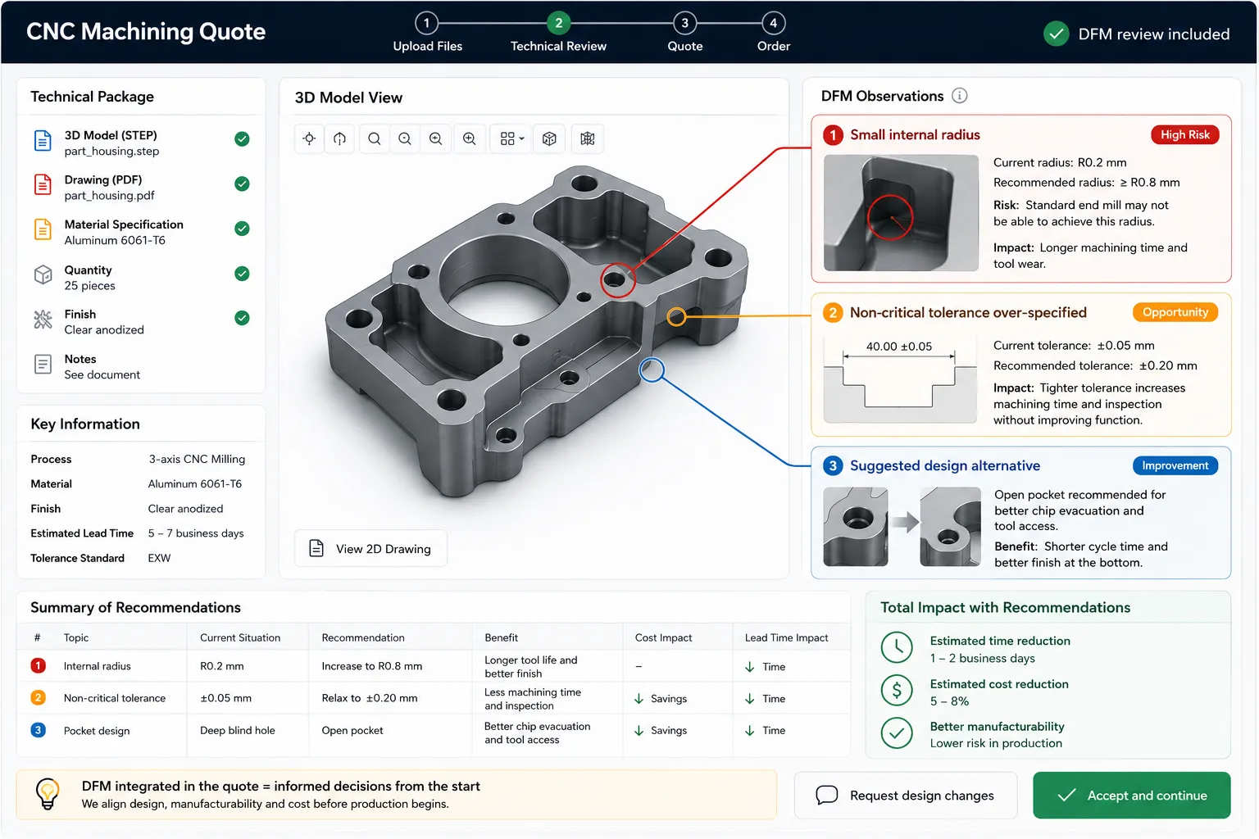Viewport: 1259px width, 839px height.
Task: Jump to step 3 Quote
Action: 685,32
